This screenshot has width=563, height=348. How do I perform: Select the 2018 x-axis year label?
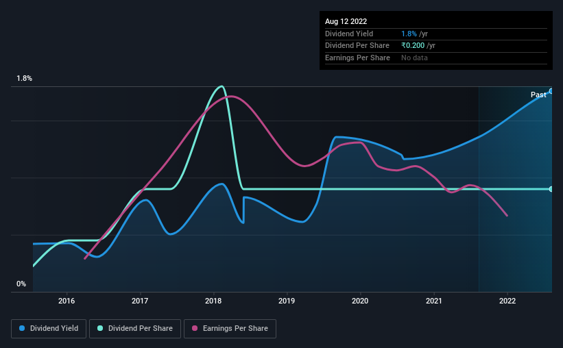pos(213,301)
